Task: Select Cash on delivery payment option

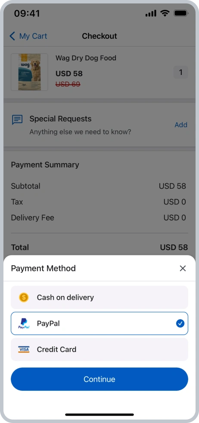Action: 99,297
